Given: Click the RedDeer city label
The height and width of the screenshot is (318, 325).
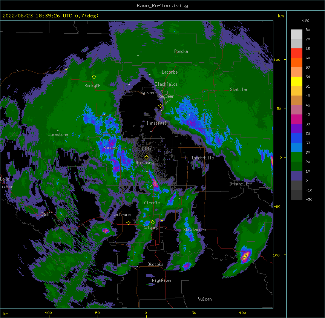Looking at the screenshot, I should pos(166,96).
